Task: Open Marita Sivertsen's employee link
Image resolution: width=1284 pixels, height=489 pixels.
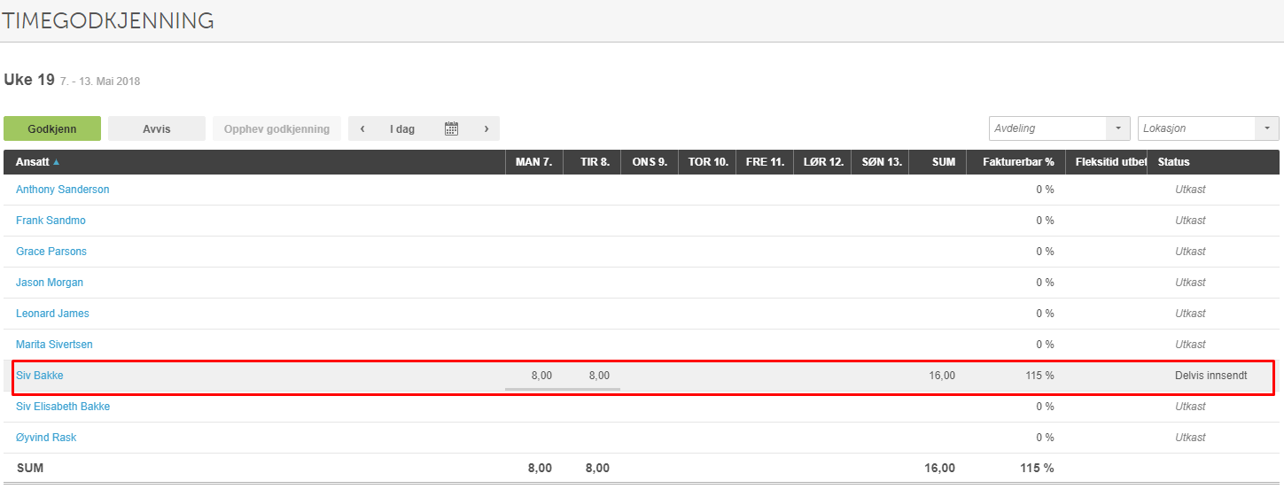Action: 54,345
